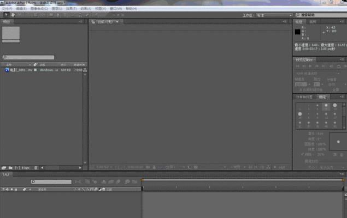Open the composition viewer tab dropdown
The width and height of the screenshot is (347, 218).
click(x=116, y=22)
